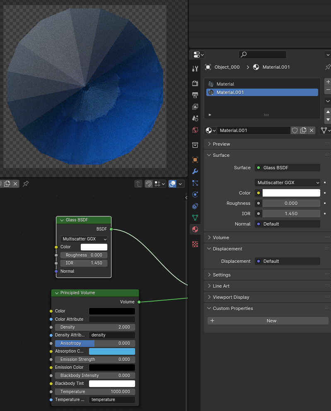Select the Material.001 slot in list

262,92
